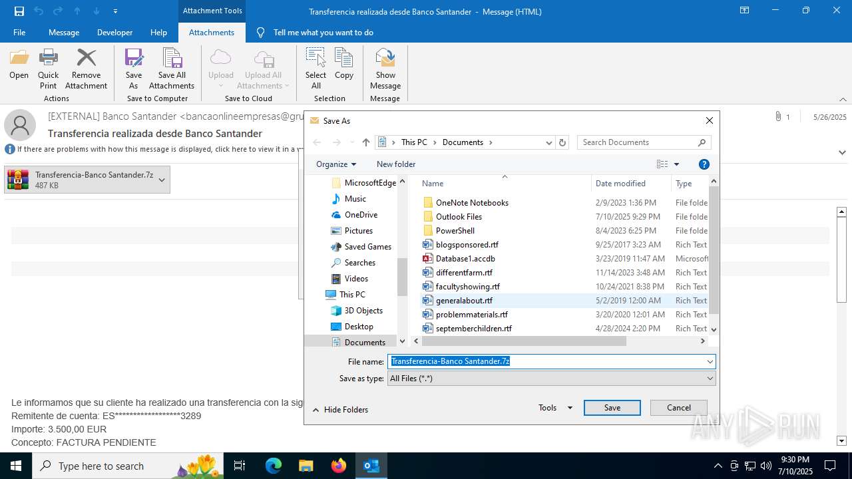Expand the File name history dropdown
This screenshot has width=852, height=479.
(710, 361)
